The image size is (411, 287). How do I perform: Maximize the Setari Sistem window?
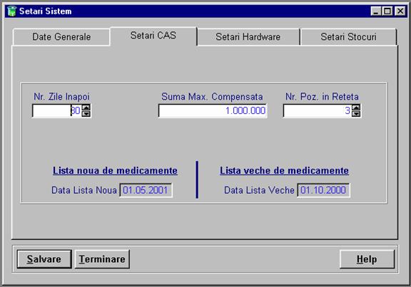(x=387, y=11)
